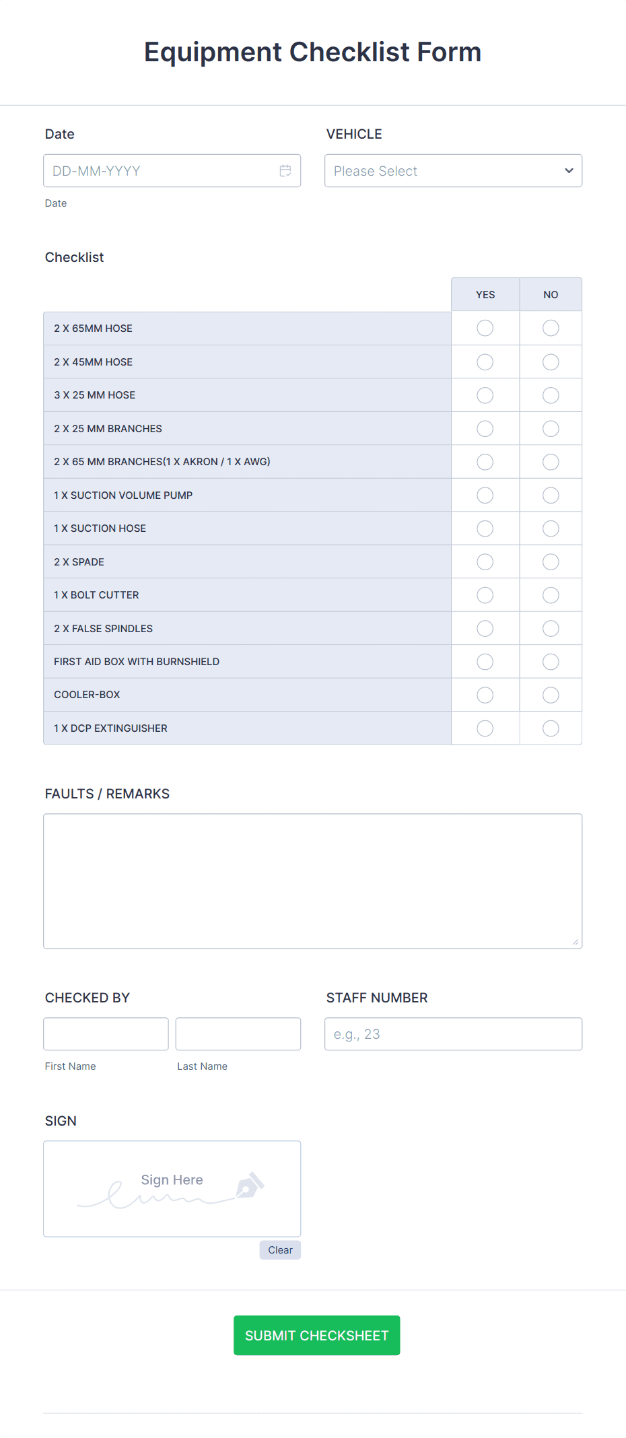Viewport: 626px width, 1438px height.
Task: Click the SUBMIT CHECKSHEET button
Action: click(x=316, y=1335)
